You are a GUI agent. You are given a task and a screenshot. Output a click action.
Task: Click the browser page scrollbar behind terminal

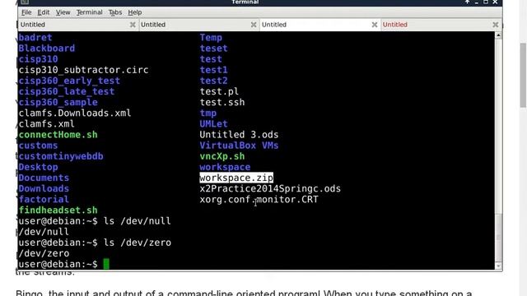pyautogui.click(x=523, y=76)
